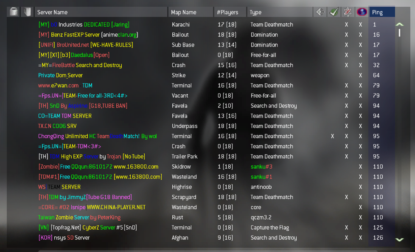Sort by the green checkmark icon column
Viewport: 415px width, 252px height.
point(334,12)
